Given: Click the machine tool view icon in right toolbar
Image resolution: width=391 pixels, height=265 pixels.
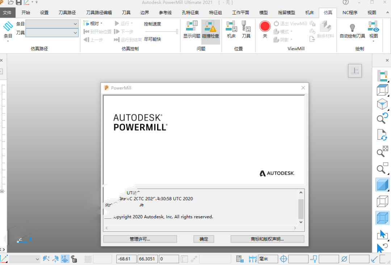Looking at the screenshot, I should coord(382,76).
